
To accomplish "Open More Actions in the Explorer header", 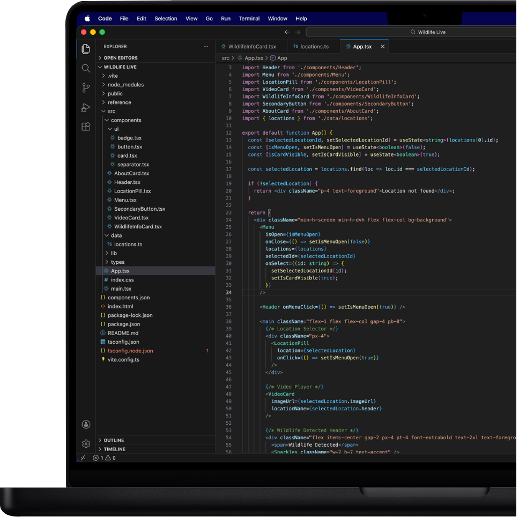I will (x=205, y=47).
